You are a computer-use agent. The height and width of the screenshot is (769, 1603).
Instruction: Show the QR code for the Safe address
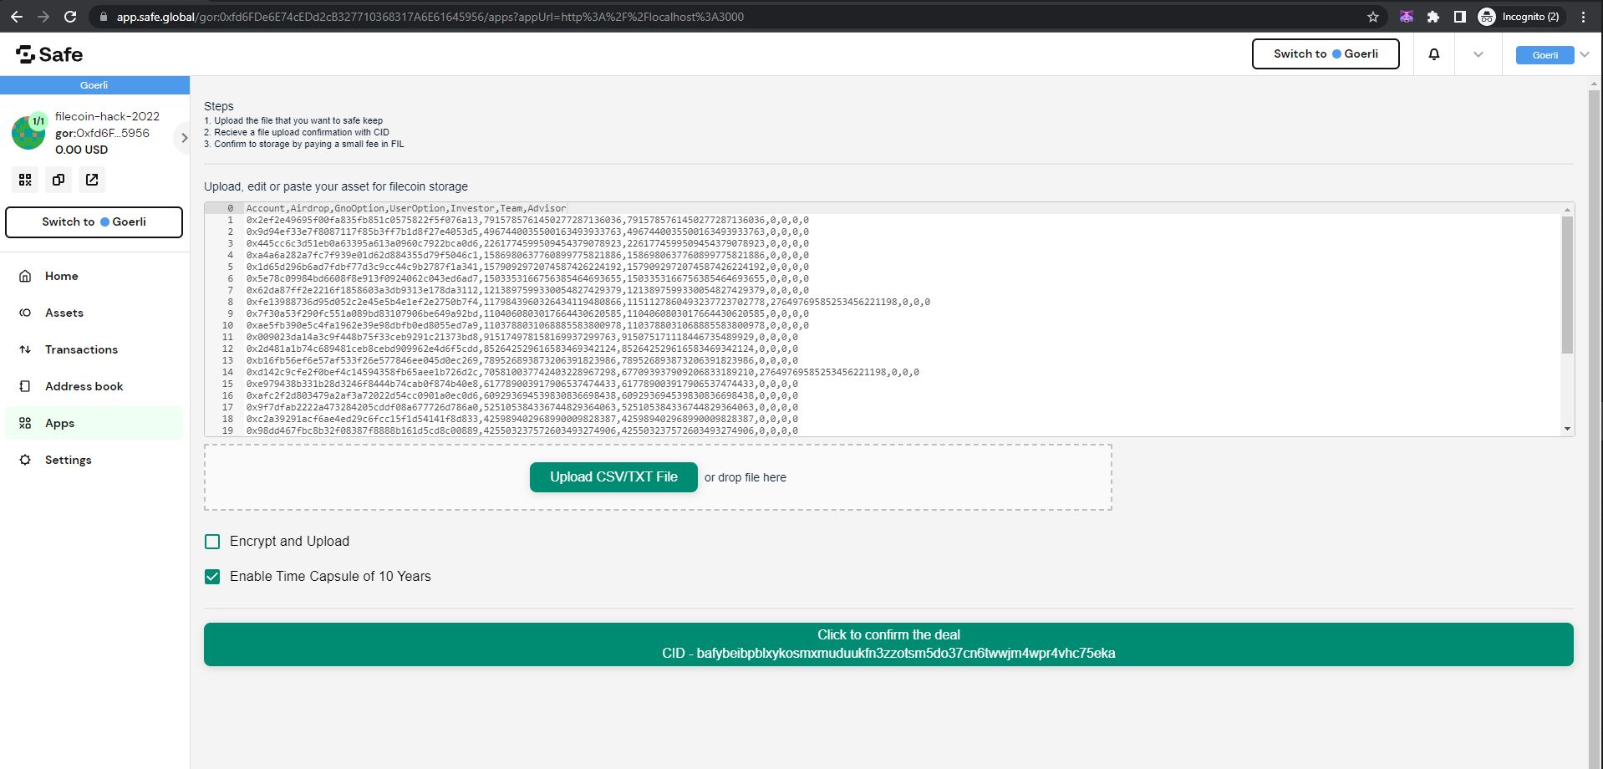pos(25,180)
